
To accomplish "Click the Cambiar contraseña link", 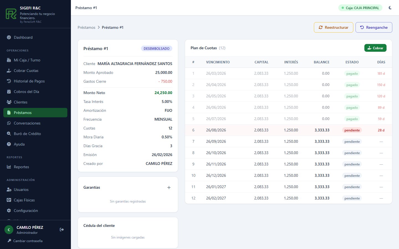I will pyautogui.click(x=25, y=241).
